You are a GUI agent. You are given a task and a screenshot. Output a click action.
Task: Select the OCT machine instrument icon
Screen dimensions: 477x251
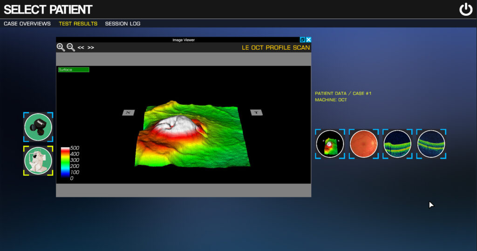[38, 160]
